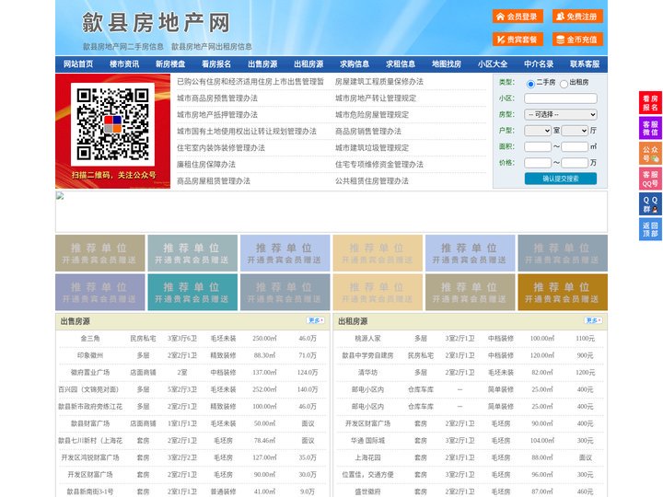Open the 商品房屋租赁管理办法 article link
Image resolution: width=663 pixels, height=497 pixels.
[214, 181]
